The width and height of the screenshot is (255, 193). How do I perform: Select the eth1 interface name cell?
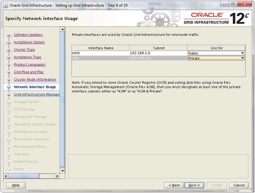100,58
